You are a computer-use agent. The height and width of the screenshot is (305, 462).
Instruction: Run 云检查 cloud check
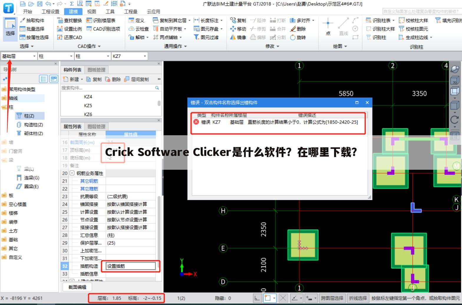[139, 29]
